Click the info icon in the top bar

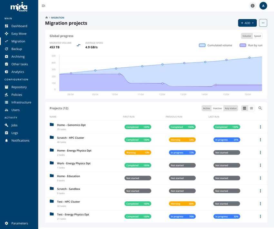(x=252, y=6)
